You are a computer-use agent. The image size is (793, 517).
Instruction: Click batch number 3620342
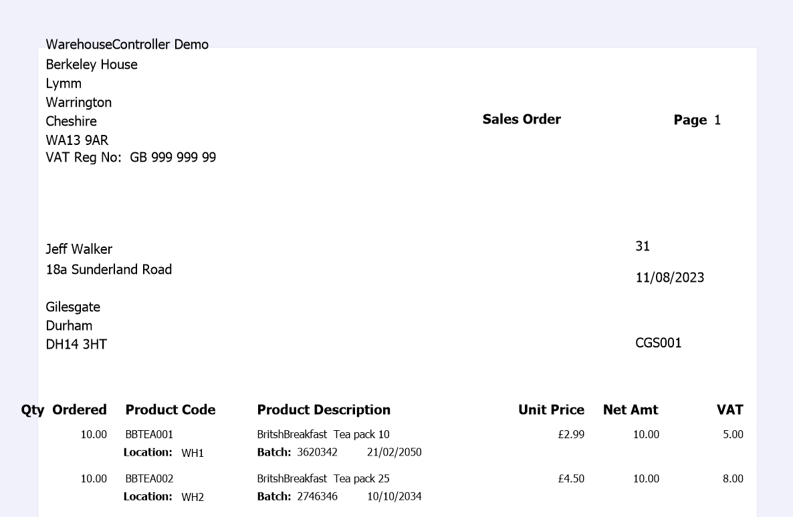pyautogui.click(x=317, y=452)
